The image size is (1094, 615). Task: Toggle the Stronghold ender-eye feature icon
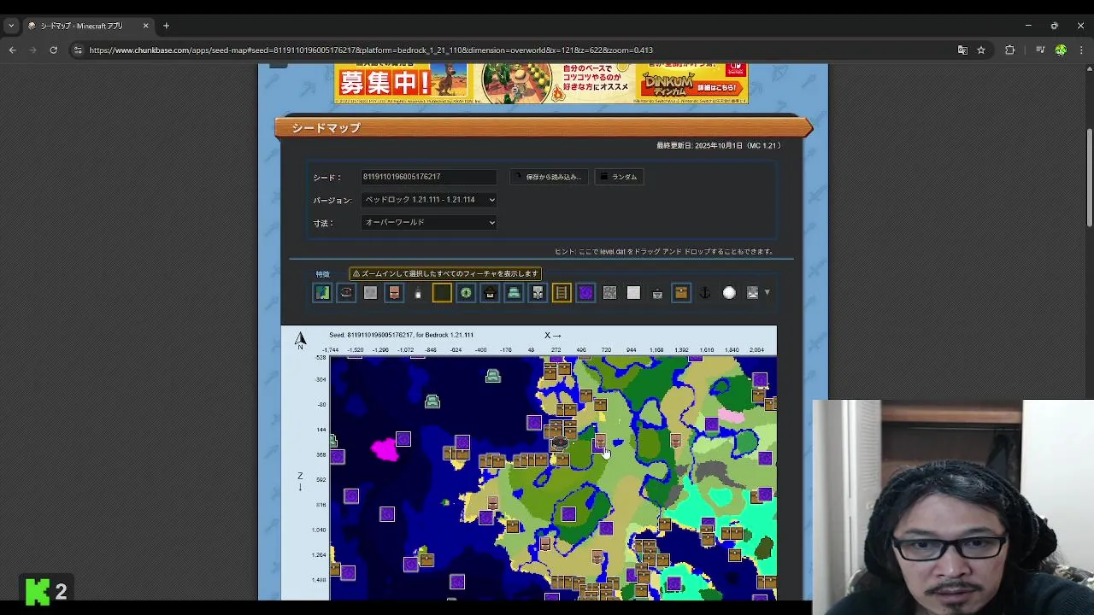(x=466, y=293)
